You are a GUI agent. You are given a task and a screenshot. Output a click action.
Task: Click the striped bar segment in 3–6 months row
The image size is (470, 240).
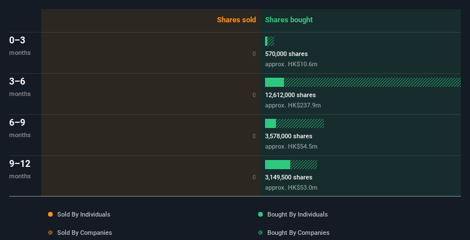tap(372, 82)
